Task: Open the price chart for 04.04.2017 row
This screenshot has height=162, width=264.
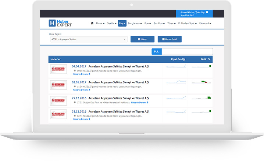Action: pyautogui.click(x=176, y=66)
